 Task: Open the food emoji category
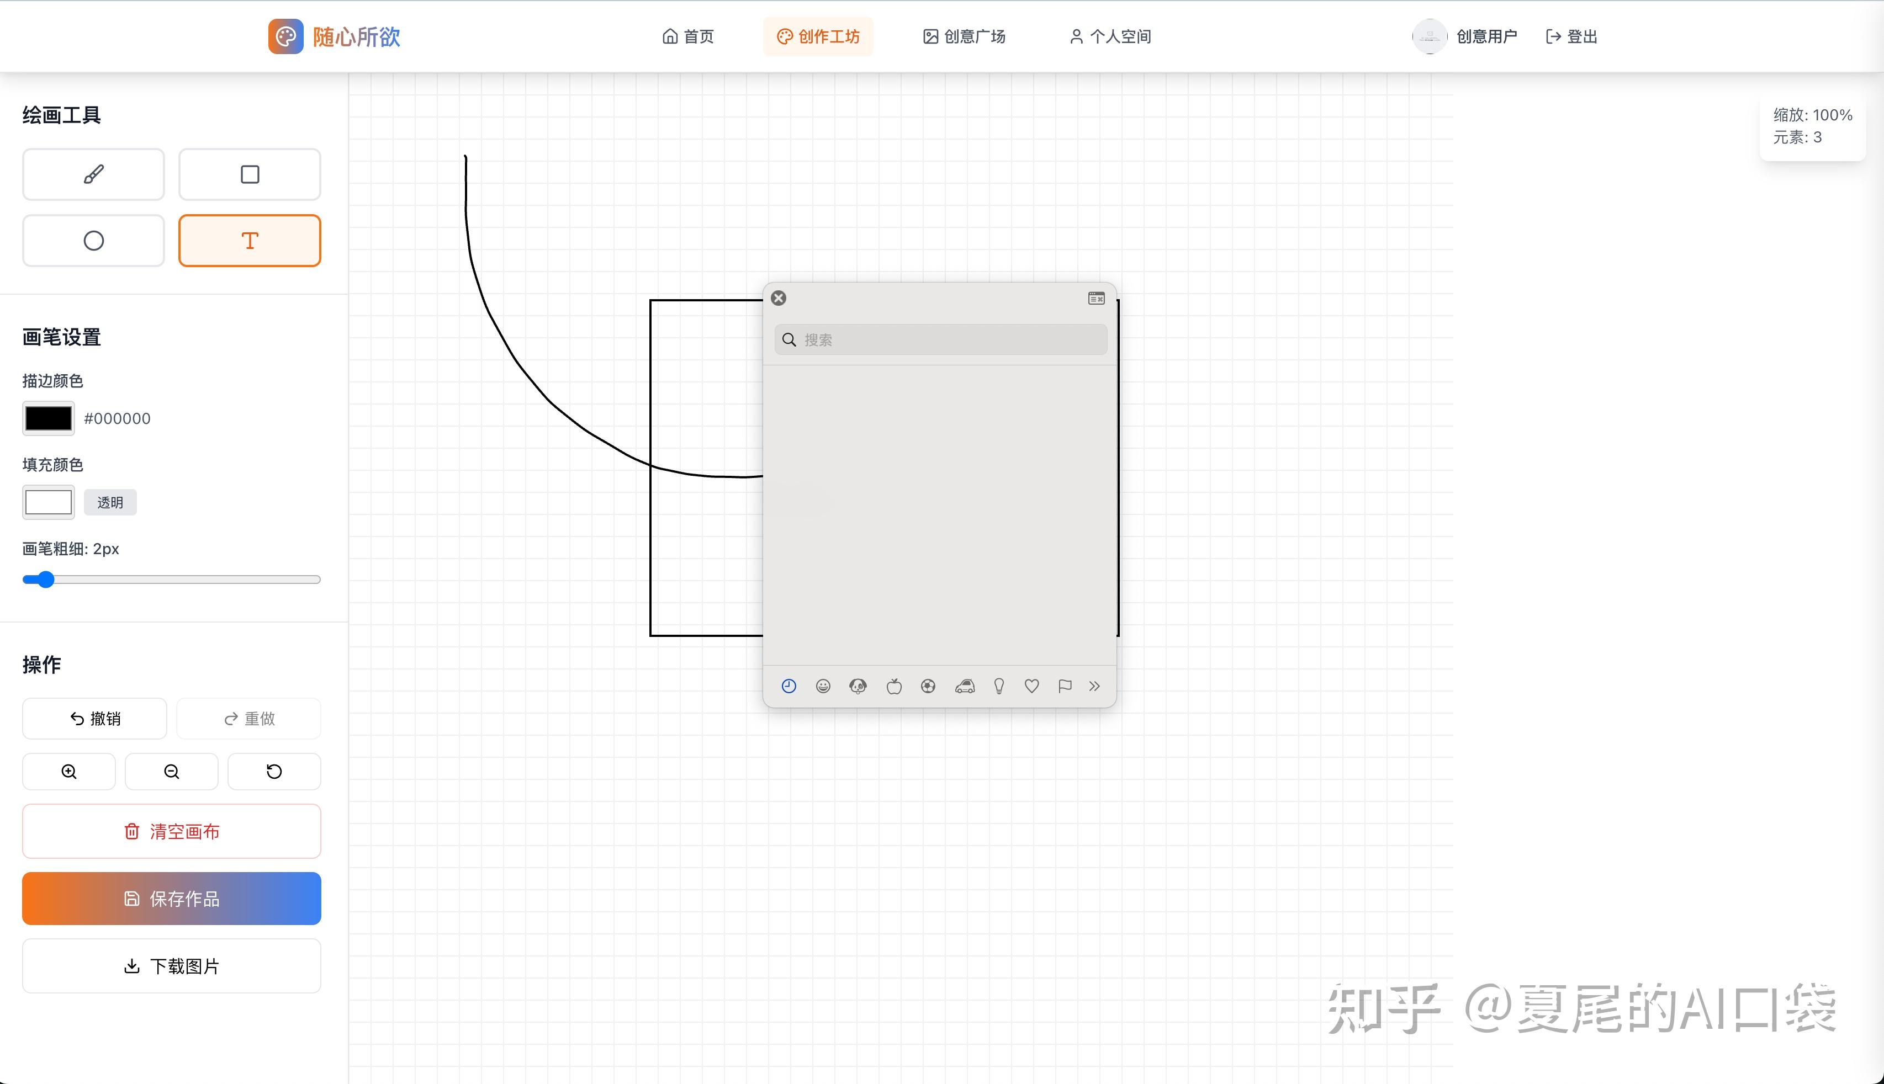tap(893, 686)
